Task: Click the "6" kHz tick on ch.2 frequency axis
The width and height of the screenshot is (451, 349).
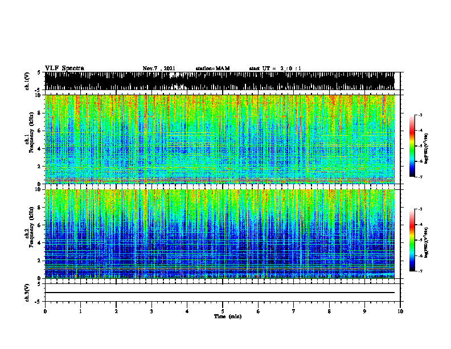Action: (x=39, y=225)
